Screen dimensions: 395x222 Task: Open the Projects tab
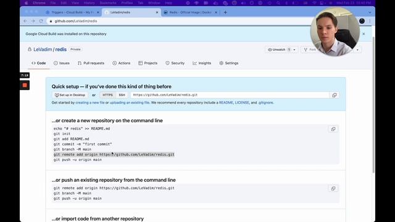(148, 63)
